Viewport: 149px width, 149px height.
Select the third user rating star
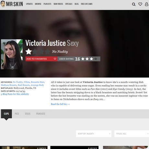[91, 59]
